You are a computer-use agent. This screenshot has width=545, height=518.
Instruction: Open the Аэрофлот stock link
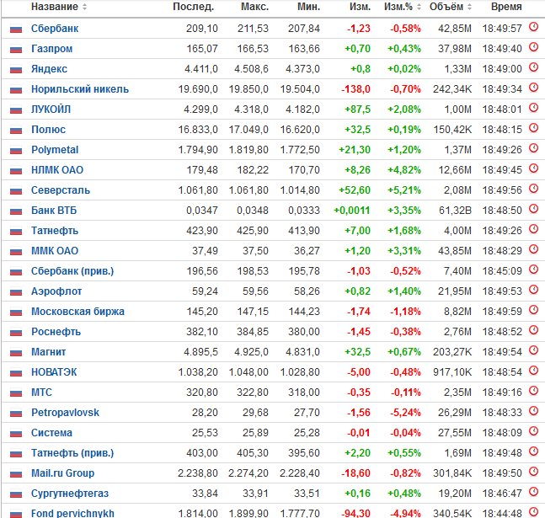point(56,291)
